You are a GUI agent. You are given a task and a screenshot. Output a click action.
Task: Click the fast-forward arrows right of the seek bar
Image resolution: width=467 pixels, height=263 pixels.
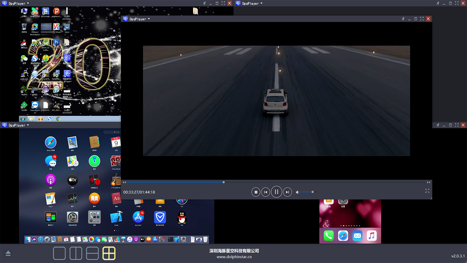tap(429, 182)
